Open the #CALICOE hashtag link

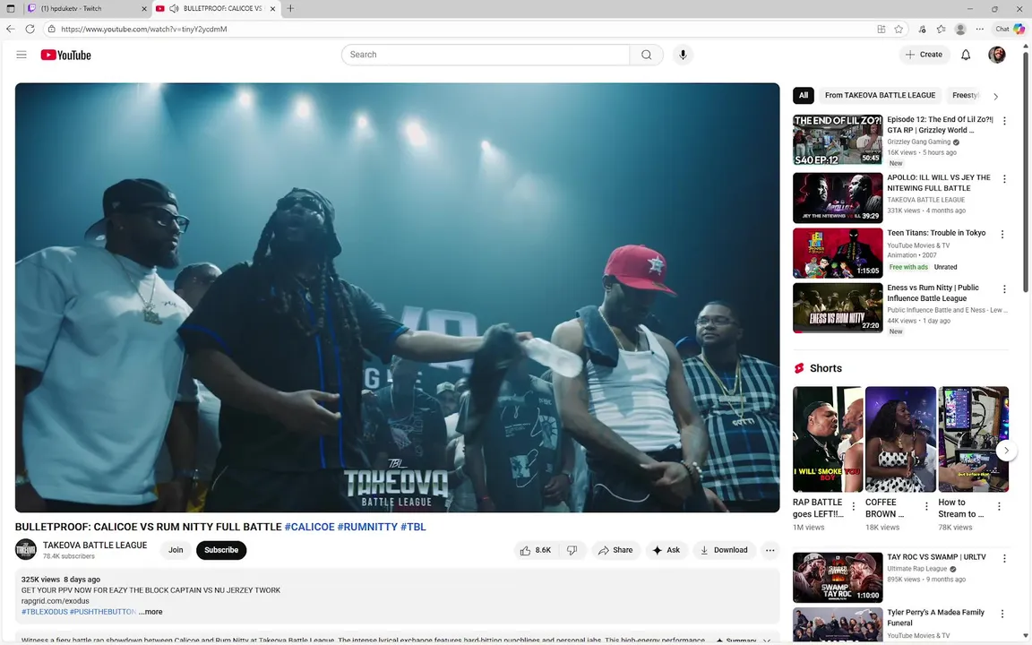point(309,527)
